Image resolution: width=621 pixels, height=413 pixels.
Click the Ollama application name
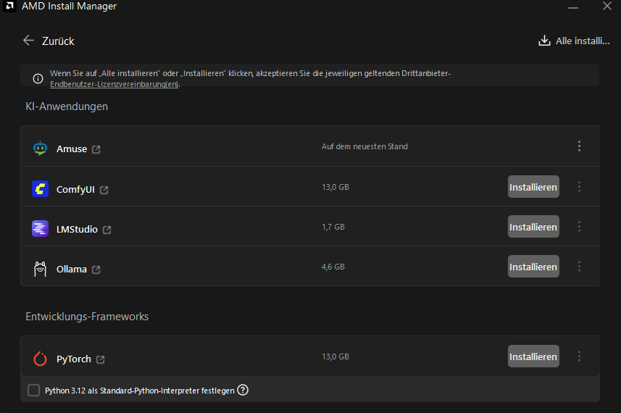(x=72, y=270)
